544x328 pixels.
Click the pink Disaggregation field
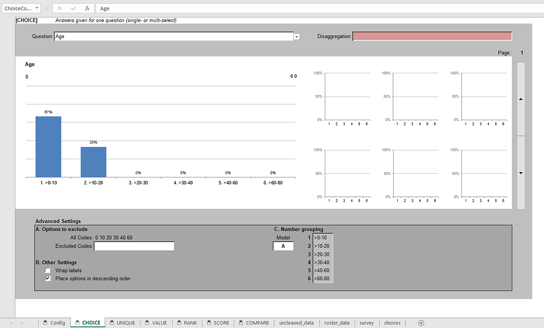[432, 36]
